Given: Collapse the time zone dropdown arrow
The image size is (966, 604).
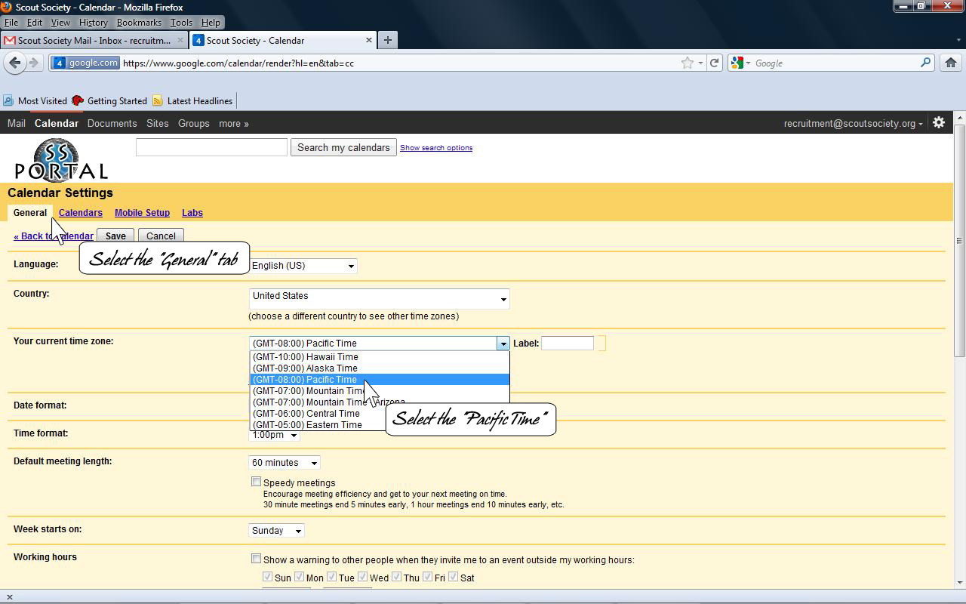Looking at the screenshot, I should click(503, 344).
